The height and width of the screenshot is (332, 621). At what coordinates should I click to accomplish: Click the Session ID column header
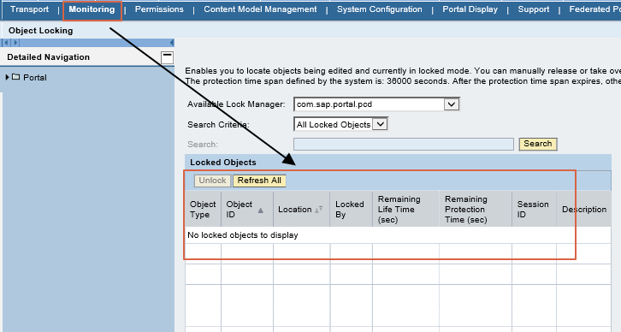coord(534,209)
